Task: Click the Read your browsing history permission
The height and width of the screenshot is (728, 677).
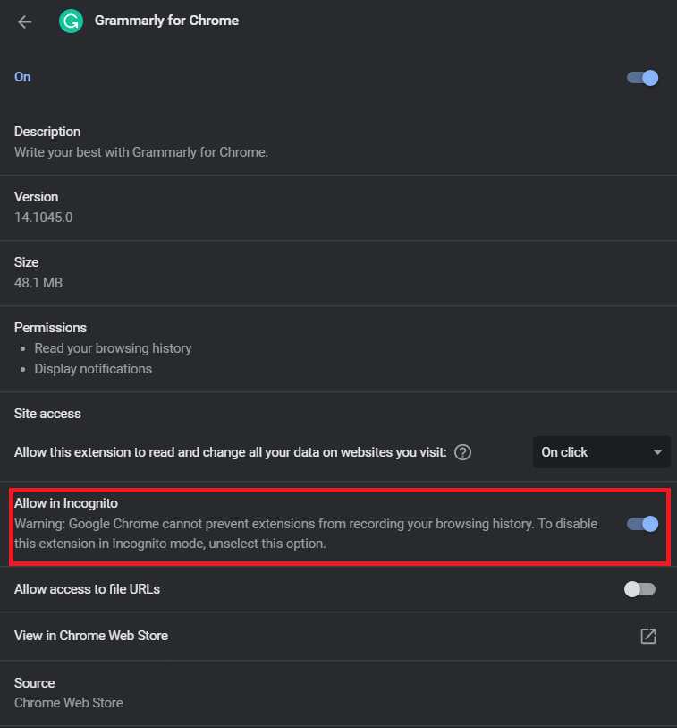Action: tap(113, 347)
